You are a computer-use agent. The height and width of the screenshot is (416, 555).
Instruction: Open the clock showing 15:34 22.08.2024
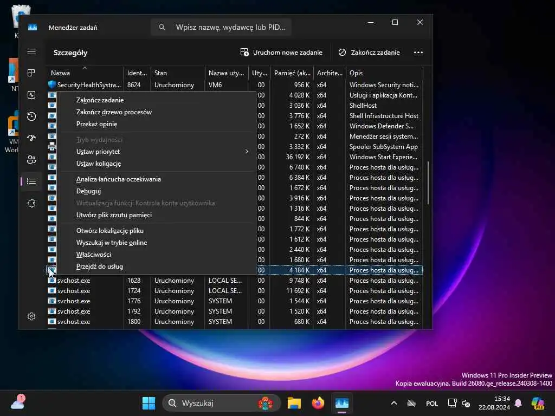[x=494, y=403]
